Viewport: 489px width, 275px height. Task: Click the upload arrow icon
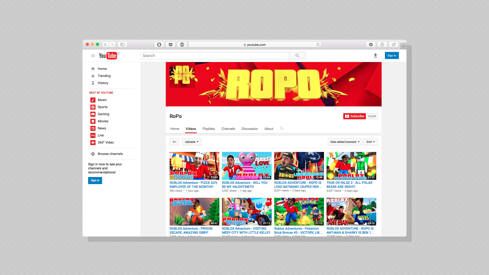coord(376,55)
